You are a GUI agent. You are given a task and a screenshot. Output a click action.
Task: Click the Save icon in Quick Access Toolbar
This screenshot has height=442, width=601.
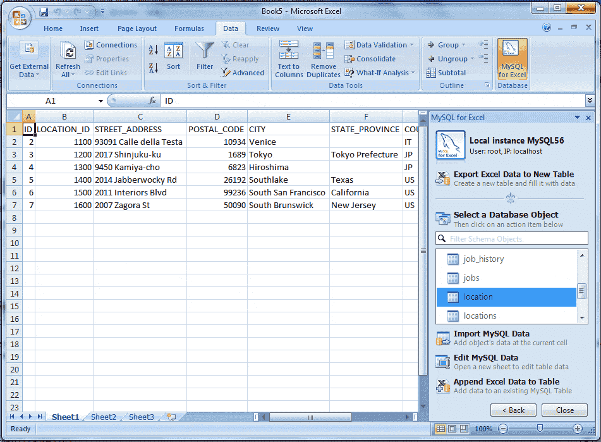pos(43,11)
